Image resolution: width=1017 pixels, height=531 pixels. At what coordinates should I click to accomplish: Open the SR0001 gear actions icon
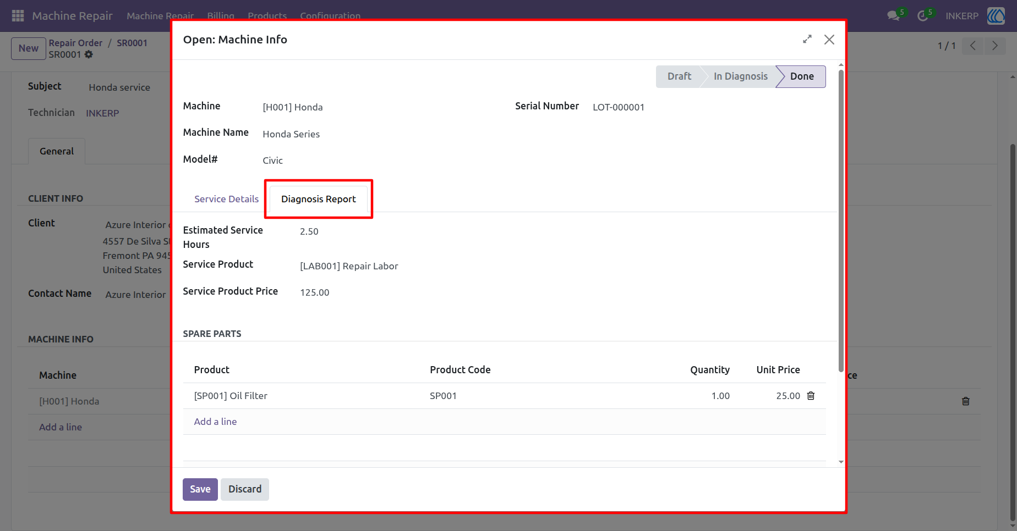point(89,54)
